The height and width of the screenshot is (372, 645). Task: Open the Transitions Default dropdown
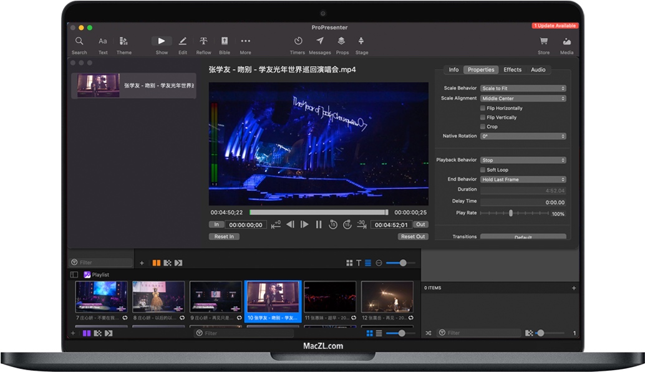[523, 237]
